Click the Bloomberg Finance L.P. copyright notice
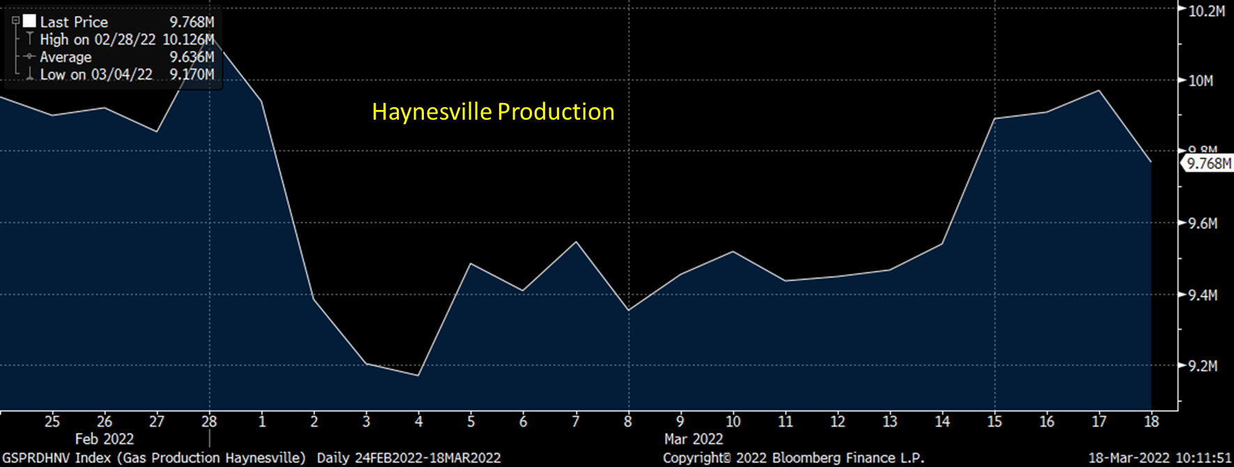The width and height of the screenshot is (1234, 467). coord(793,458)
